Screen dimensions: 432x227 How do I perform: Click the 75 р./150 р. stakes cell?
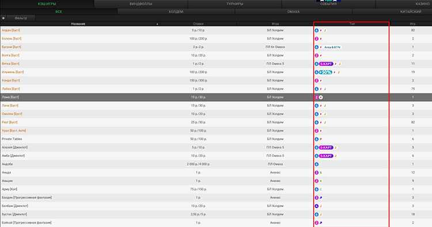[x=198, y=189]
